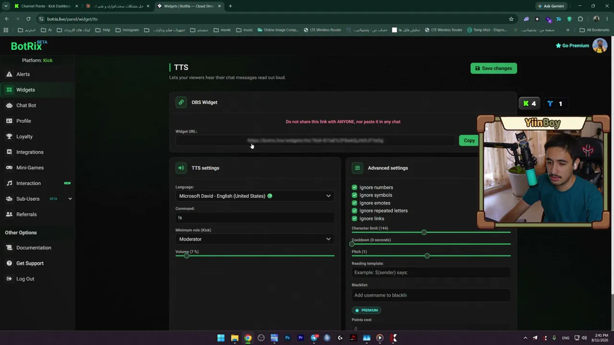
Task: Click the Get Support link
Action: [x=30, y=263]
